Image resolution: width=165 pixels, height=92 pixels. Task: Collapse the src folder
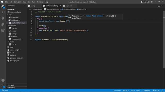(11, 15)
